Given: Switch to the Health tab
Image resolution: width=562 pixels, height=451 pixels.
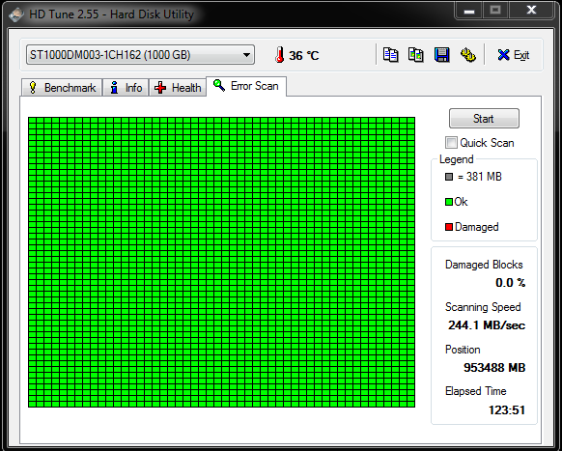Looking at the screenshot, I should click(x=178, y=88).
